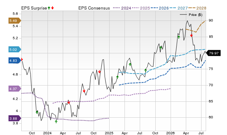The width and height of the screenshot is (227, 135).
Task: Click the 79.97 current price tag
Action: (x=213, y=53)
